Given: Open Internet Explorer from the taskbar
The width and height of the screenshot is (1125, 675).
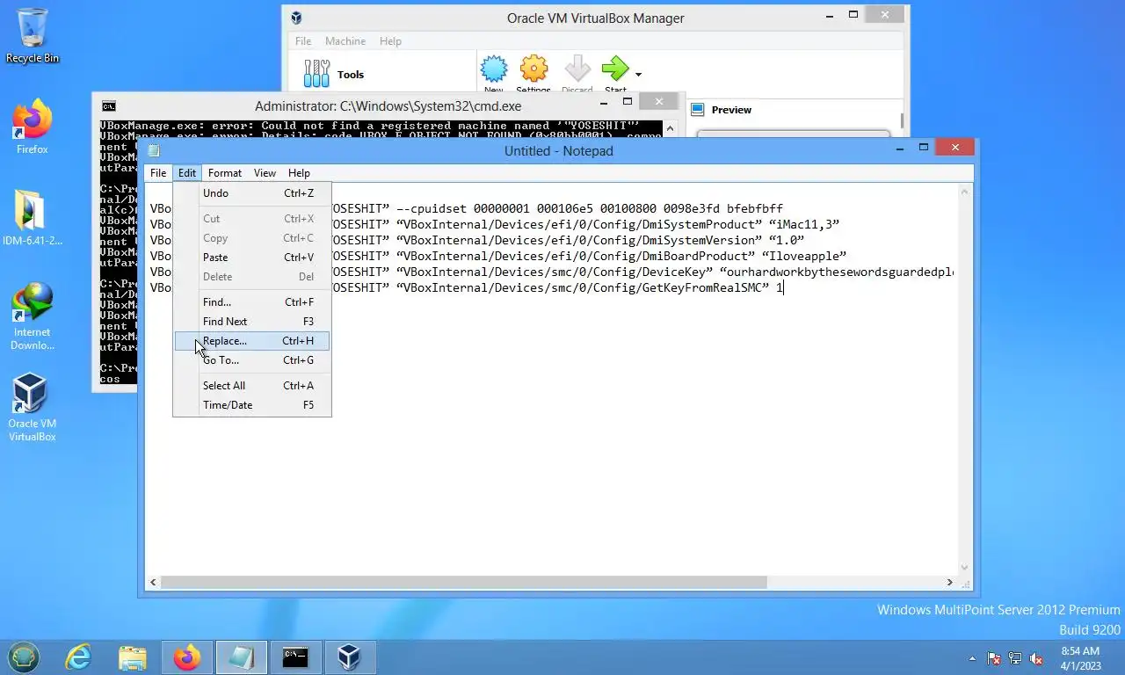Looking at the screenshot, I should click(79, 657).
